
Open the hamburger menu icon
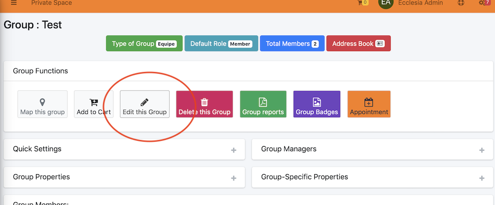(14, 3)
